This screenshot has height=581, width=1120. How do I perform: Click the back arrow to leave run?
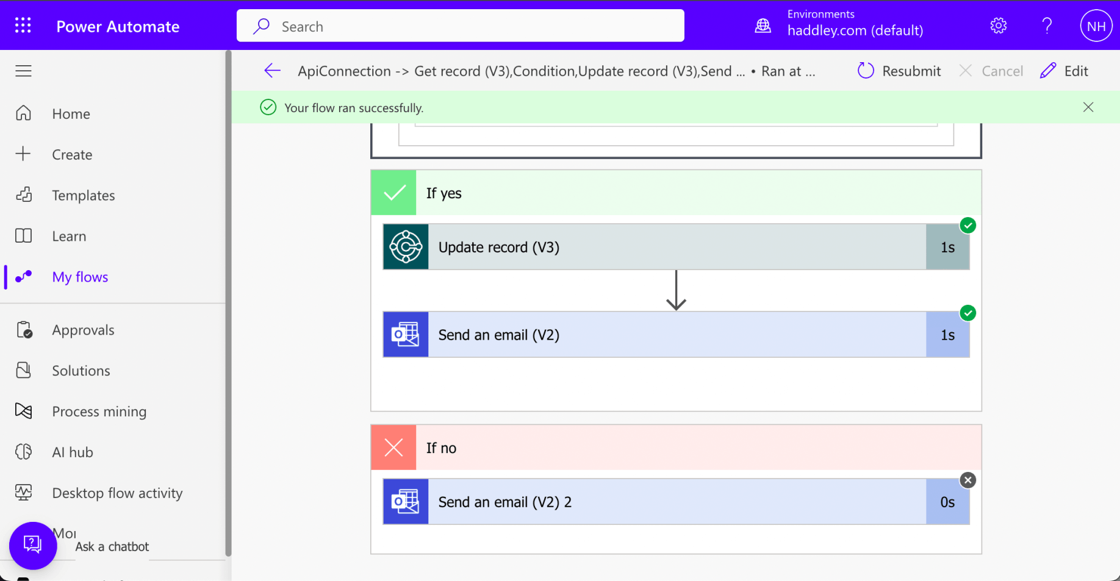(272, 71)
